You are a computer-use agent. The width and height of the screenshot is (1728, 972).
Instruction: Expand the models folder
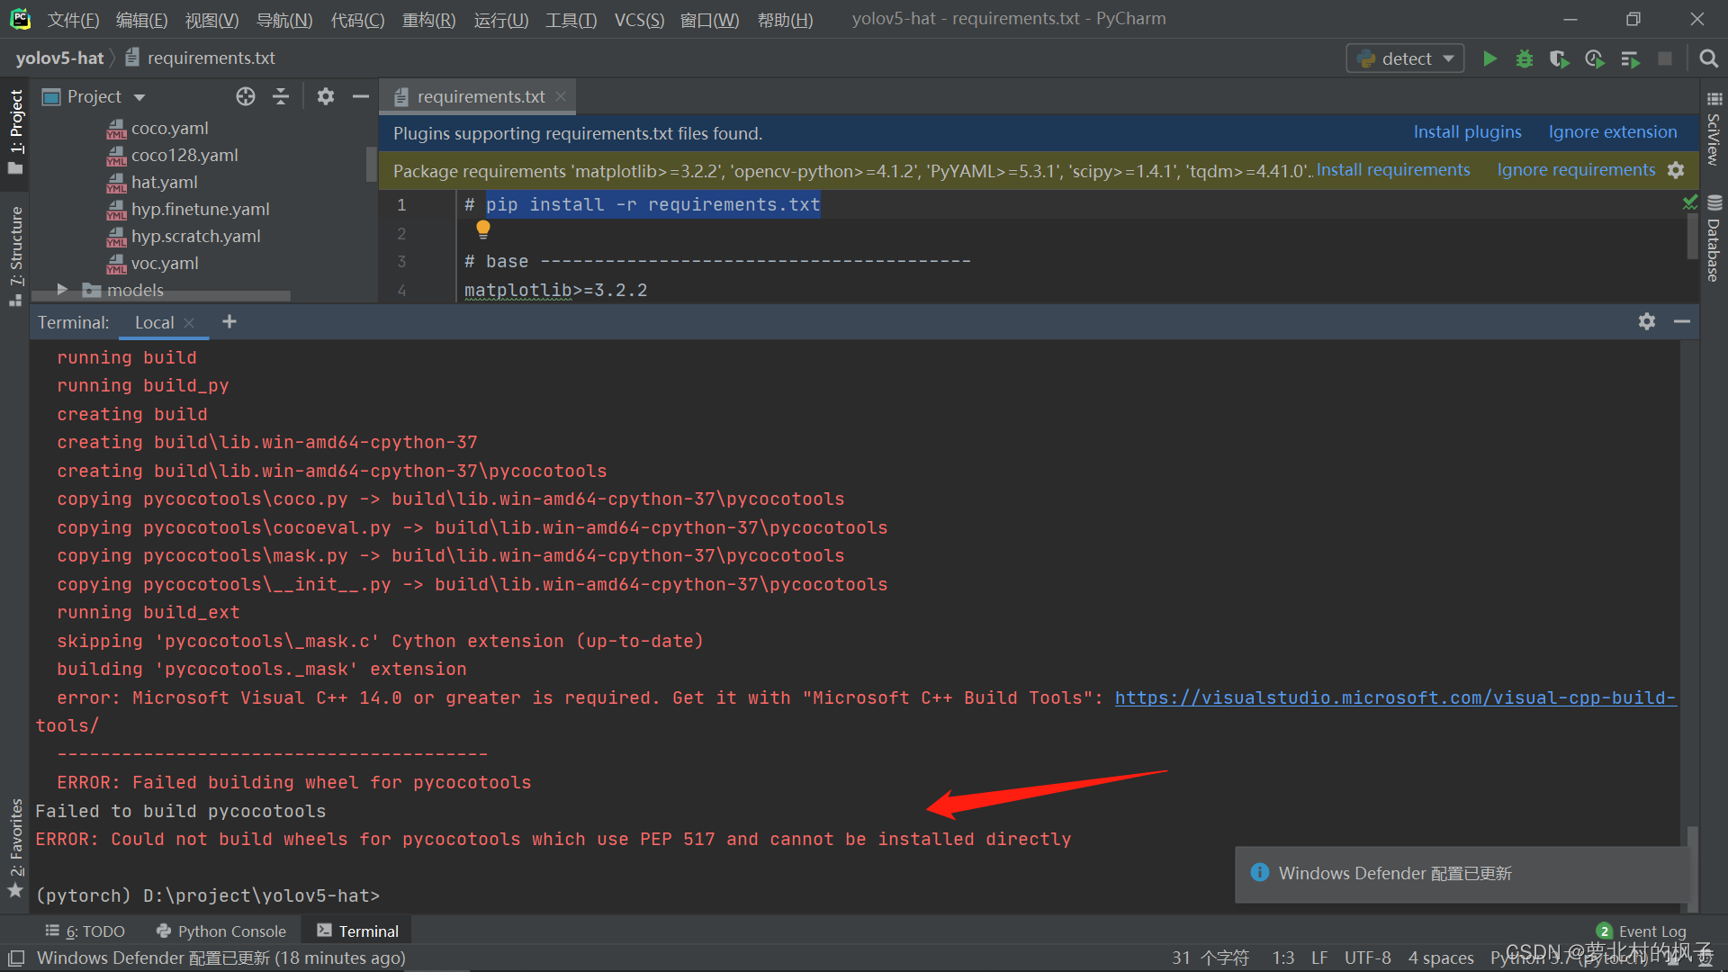(x=62, y=290)
